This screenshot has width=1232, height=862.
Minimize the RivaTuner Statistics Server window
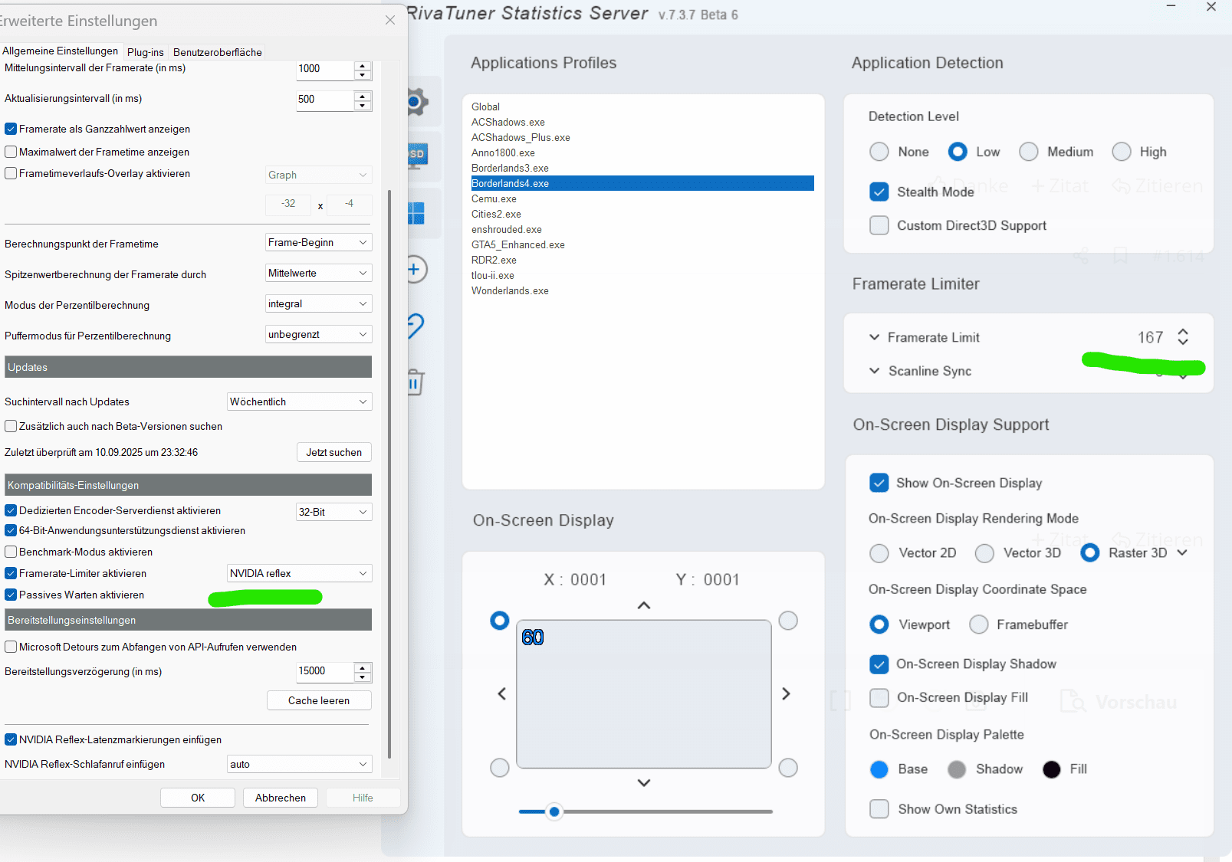click(x=1171, y=6)
